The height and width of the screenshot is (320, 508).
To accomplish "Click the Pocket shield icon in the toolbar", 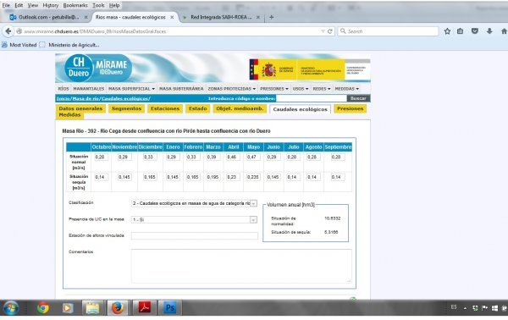I will pos(475,31).
